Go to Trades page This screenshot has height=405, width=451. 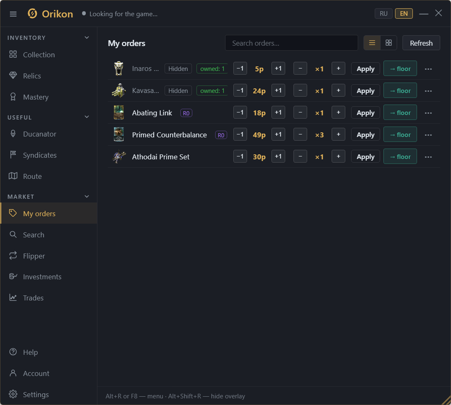point(48,298)
